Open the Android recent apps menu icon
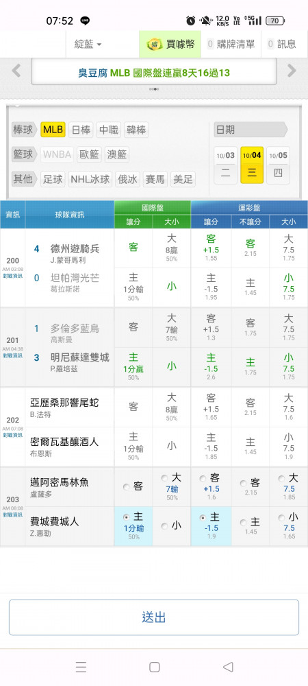 point(81,667)
